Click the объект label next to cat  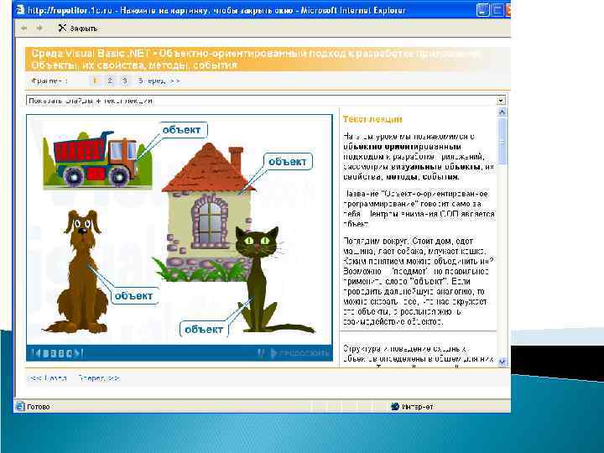(x=204, y=330)
